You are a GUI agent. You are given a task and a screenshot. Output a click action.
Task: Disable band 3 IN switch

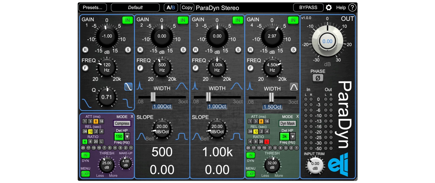[238, 20]
